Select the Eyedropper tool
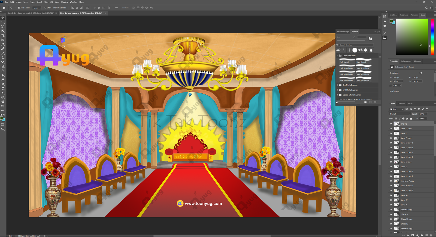The width and height of the screenshot is (436, 237). pos(3,44)
